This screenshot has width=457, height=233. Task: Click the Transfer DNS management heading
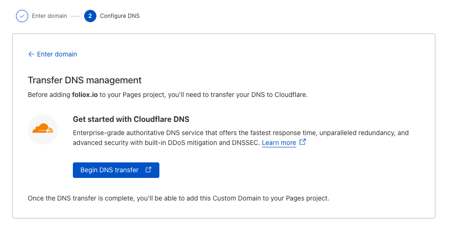(x=85, y=80)
